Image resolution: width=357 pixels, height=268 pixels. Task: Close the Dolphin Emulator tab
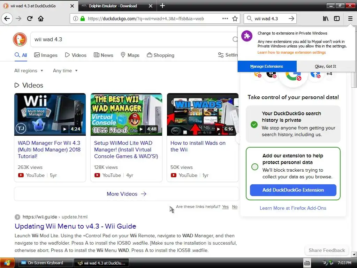[151, 6]
